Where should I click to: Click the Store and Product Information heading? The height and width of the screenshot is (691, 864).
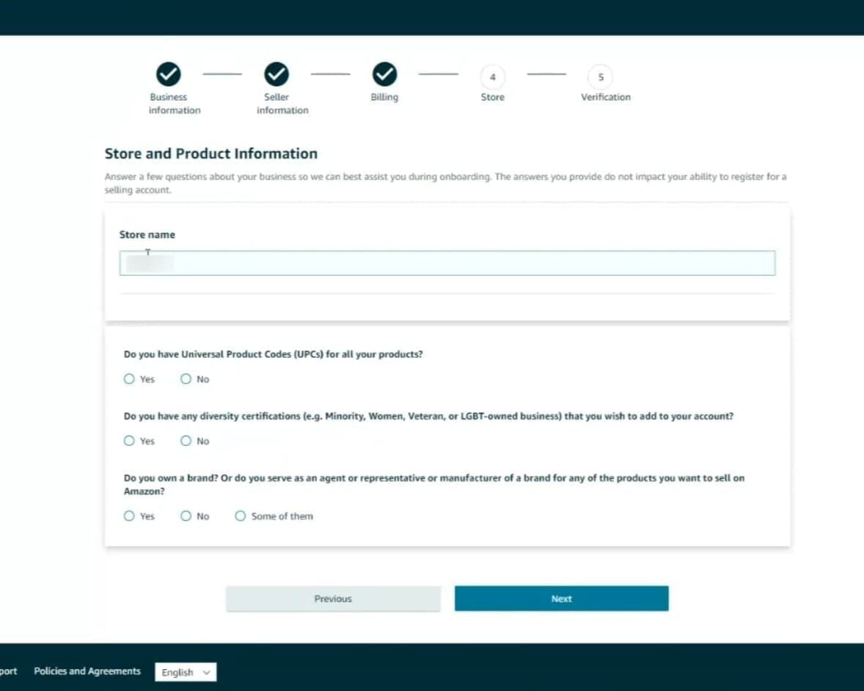click(x=211, y=154)
